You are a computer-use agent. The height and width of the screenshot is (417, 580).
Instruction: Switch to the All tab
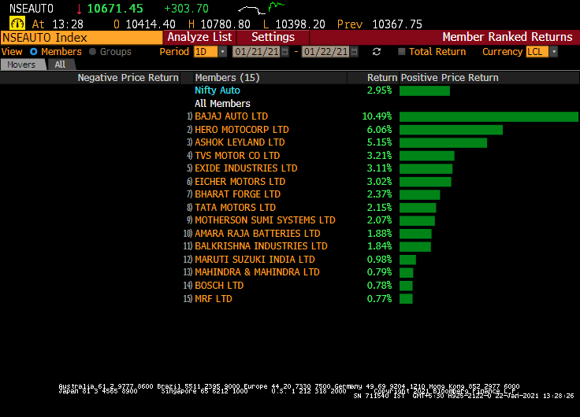point(60,65)
